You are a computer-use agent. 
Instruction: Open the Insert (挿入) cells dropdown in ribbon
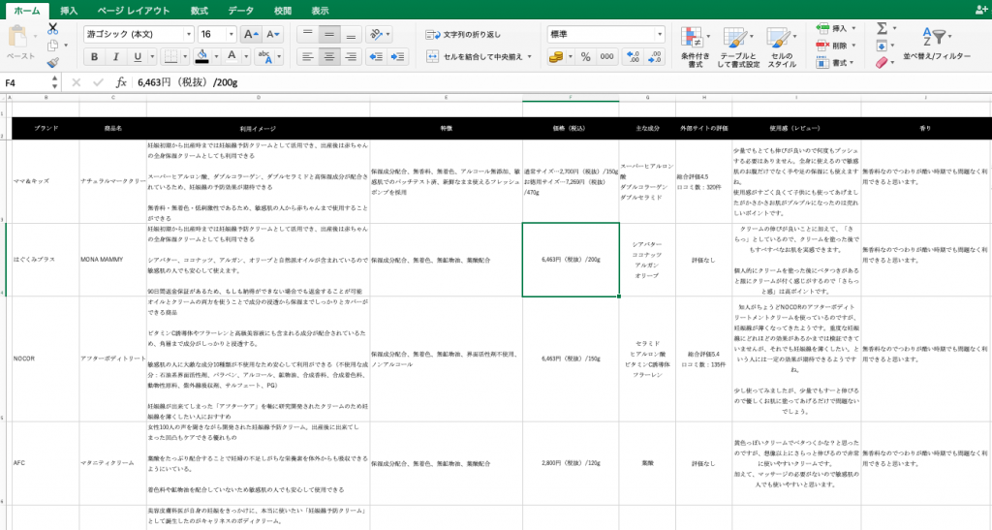[836, 28]
